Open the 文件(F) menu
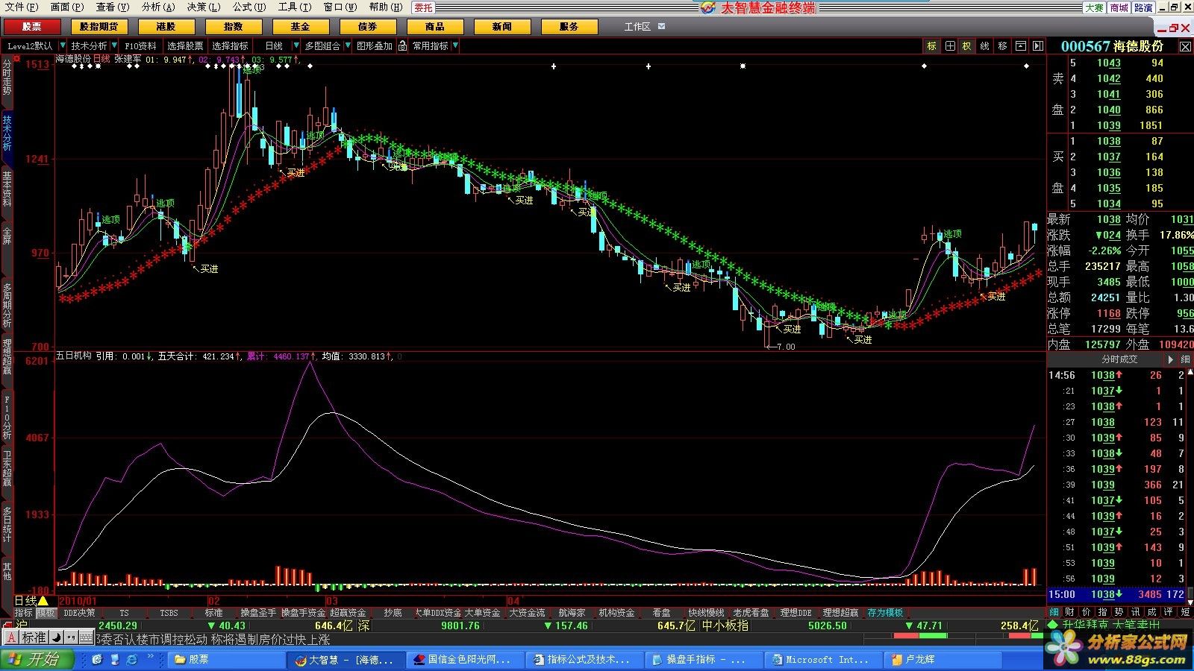 (x=22, y=7)
